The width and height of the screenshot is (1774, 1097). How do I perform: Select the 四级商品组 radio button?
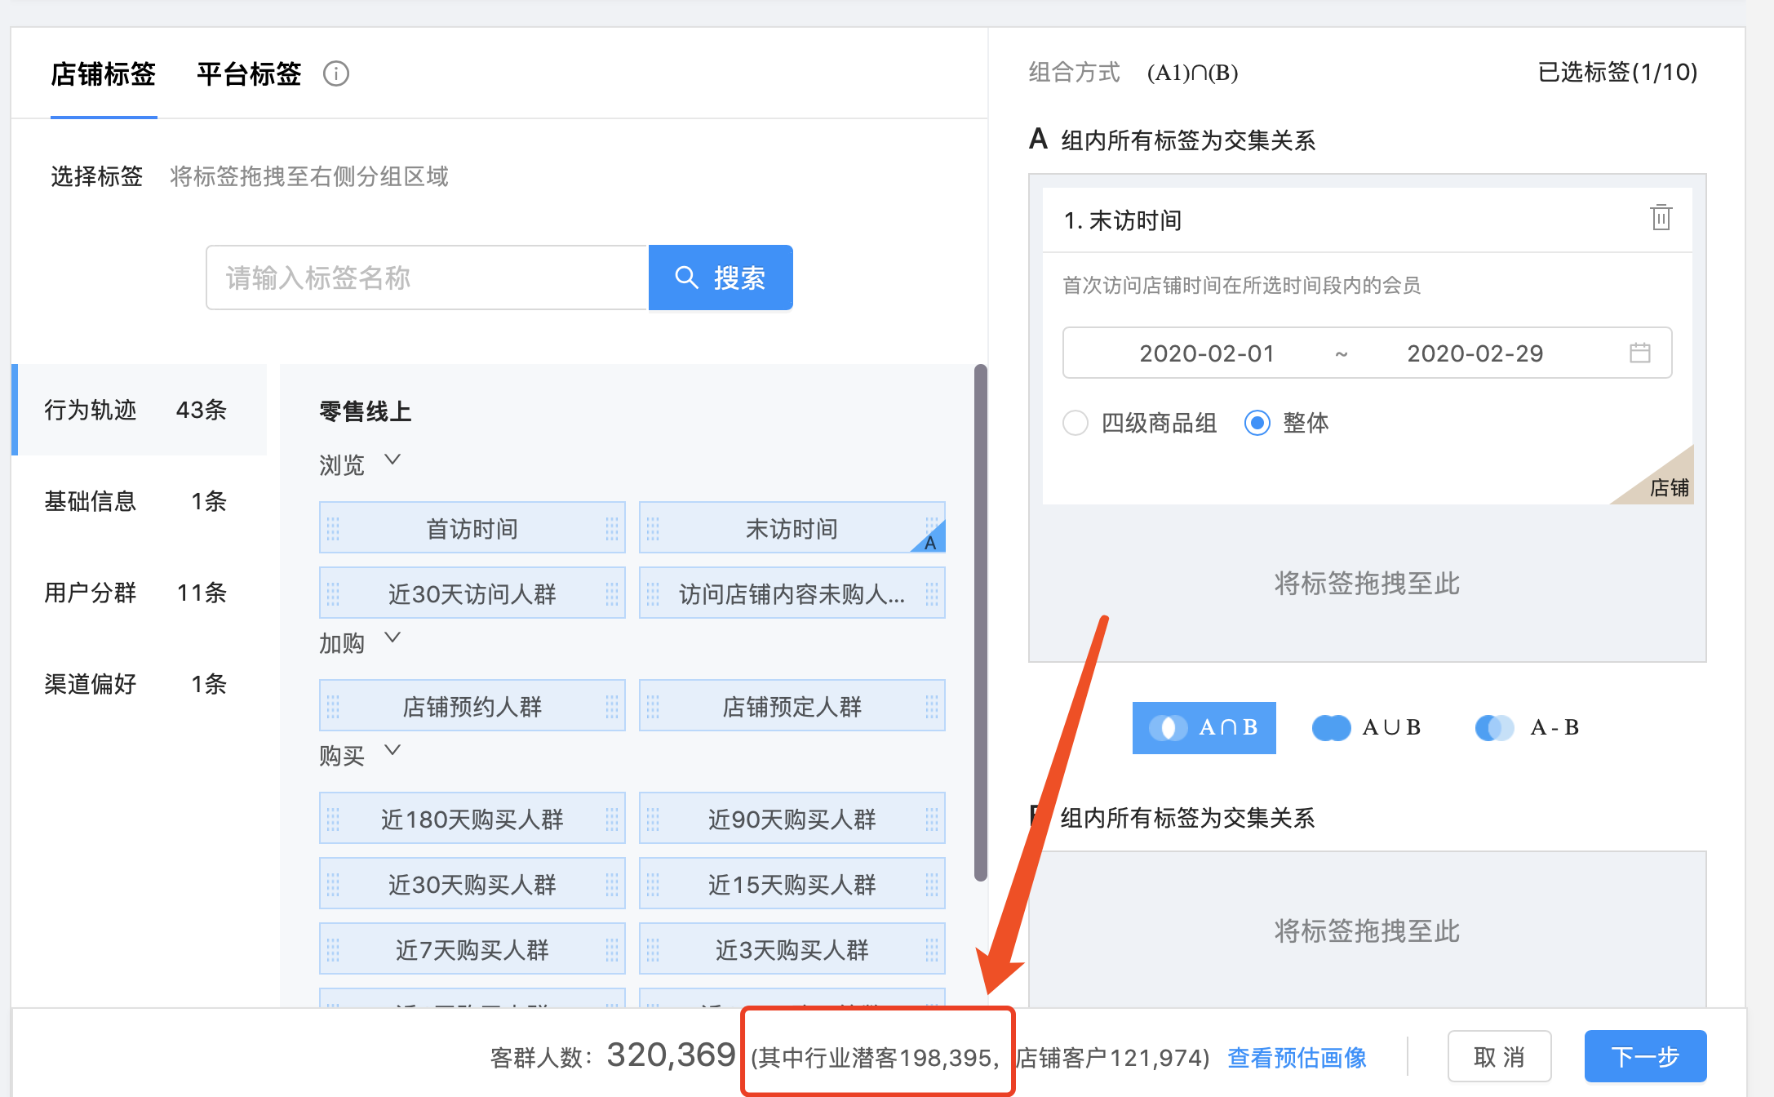point(1075,423)
